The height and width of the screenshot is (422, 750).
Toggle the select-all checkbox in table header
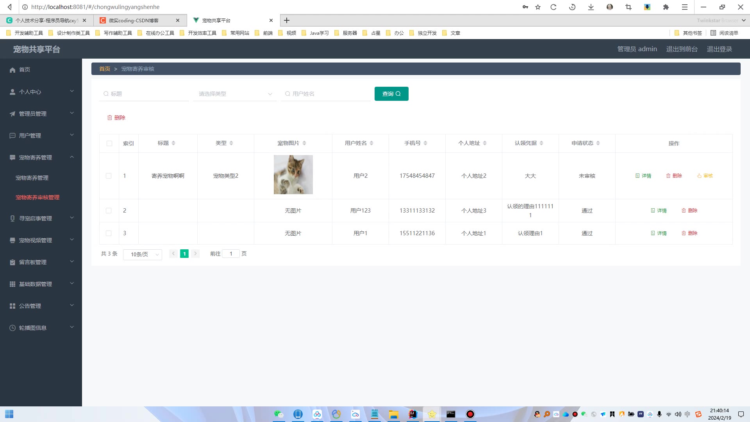point(109,143)
